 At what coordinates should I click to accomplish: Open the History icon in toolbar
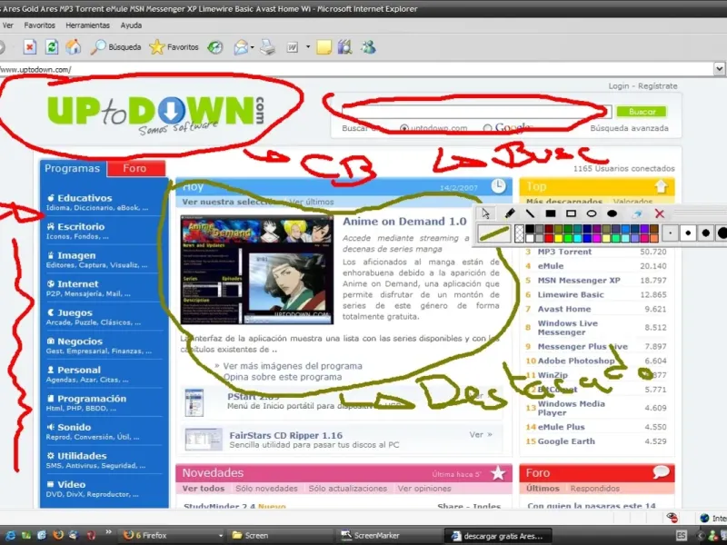(x=215, y=47)
